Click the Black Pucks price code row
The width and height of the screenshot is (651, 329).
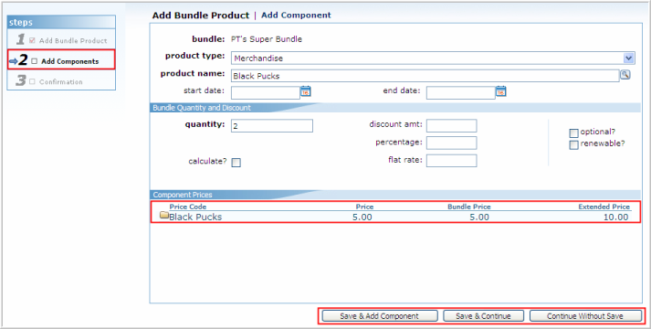[395, 217]
